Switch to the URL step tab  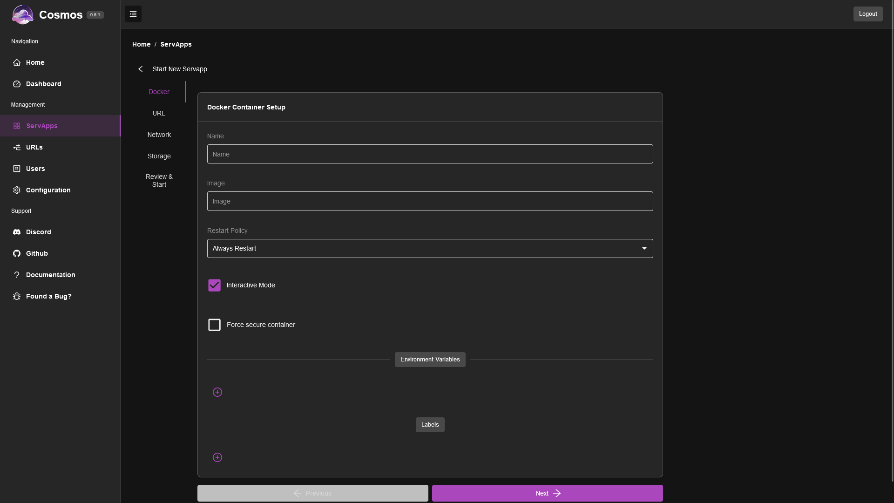159,113
